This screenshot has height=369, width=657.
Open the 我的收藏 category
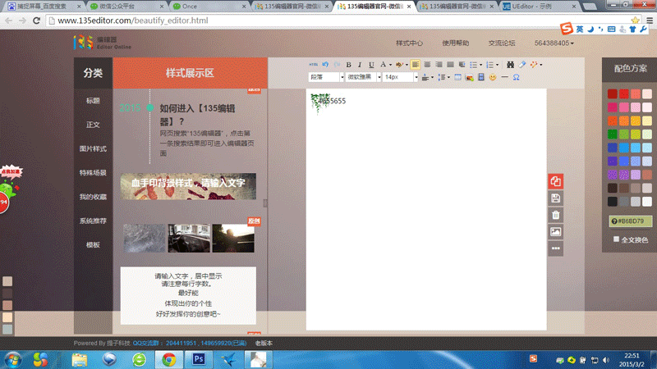pos(93,197)
